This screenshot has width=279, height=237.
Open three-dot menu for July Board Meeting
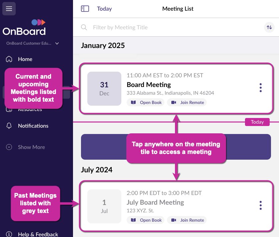click(260, 205)
